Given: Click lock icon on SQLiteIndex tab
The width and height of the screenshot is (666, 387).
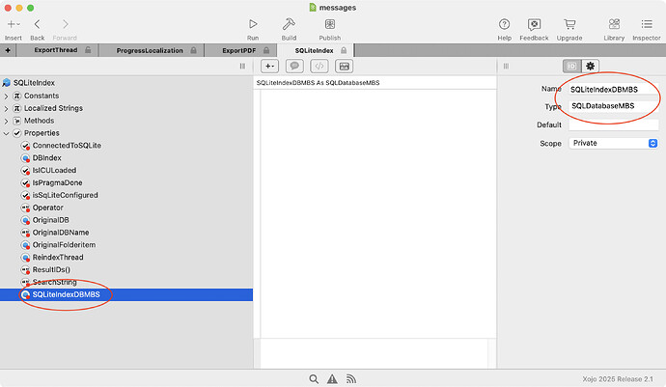Looking at the screenshot, I should pos(344,50).
